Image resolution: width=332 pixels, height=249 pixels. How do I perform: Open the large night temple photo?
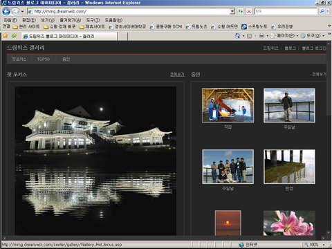point(95,161)
